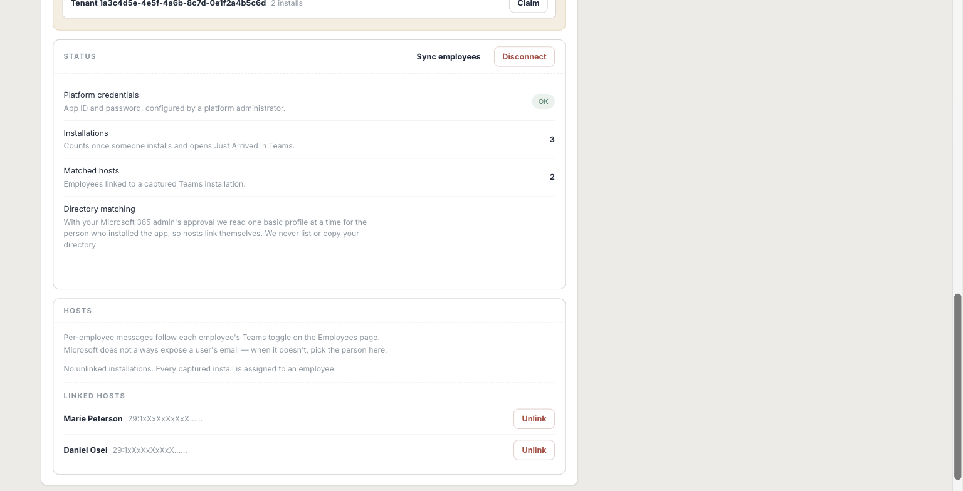Viewport: 963px width, 491px height.
Task: Click the LINKED HOSTS subheading
Action: (x=94, y=396)
